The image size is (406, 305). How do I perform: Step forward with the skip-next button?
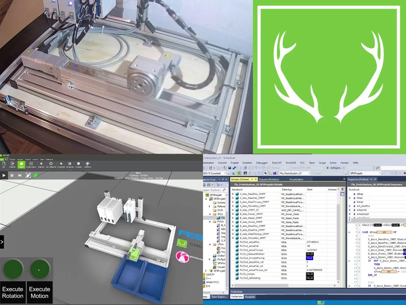pyautogui.click(x=20, y=175)
